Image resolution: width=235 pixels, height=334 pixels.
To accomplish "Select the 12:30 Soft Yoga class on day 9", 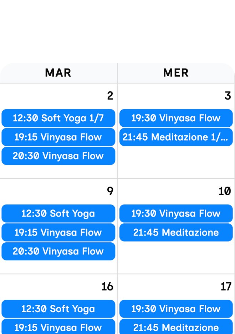I will point(58,213).
